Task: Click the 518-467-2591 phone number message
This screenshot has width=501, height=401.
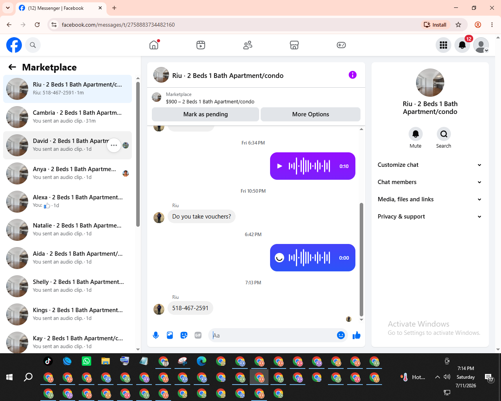Action: [x=191, y=308]
